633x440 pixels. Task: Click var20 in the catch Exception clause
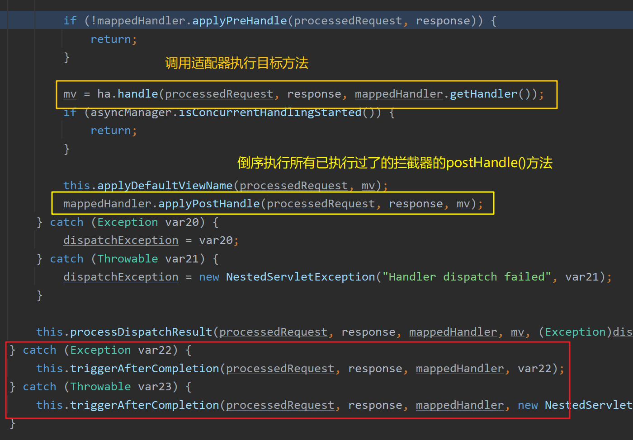point(182,222)
